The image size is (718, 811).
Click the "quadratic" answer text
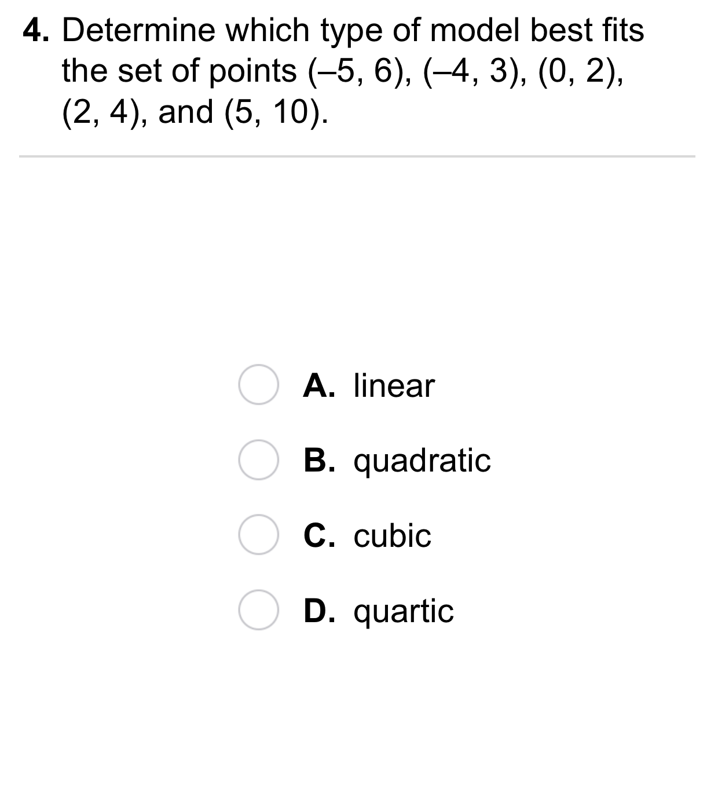[422, 461]
